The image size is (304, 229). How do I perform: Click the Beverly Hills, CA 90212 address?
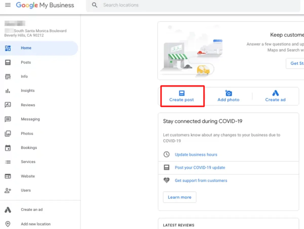[24, 35]
